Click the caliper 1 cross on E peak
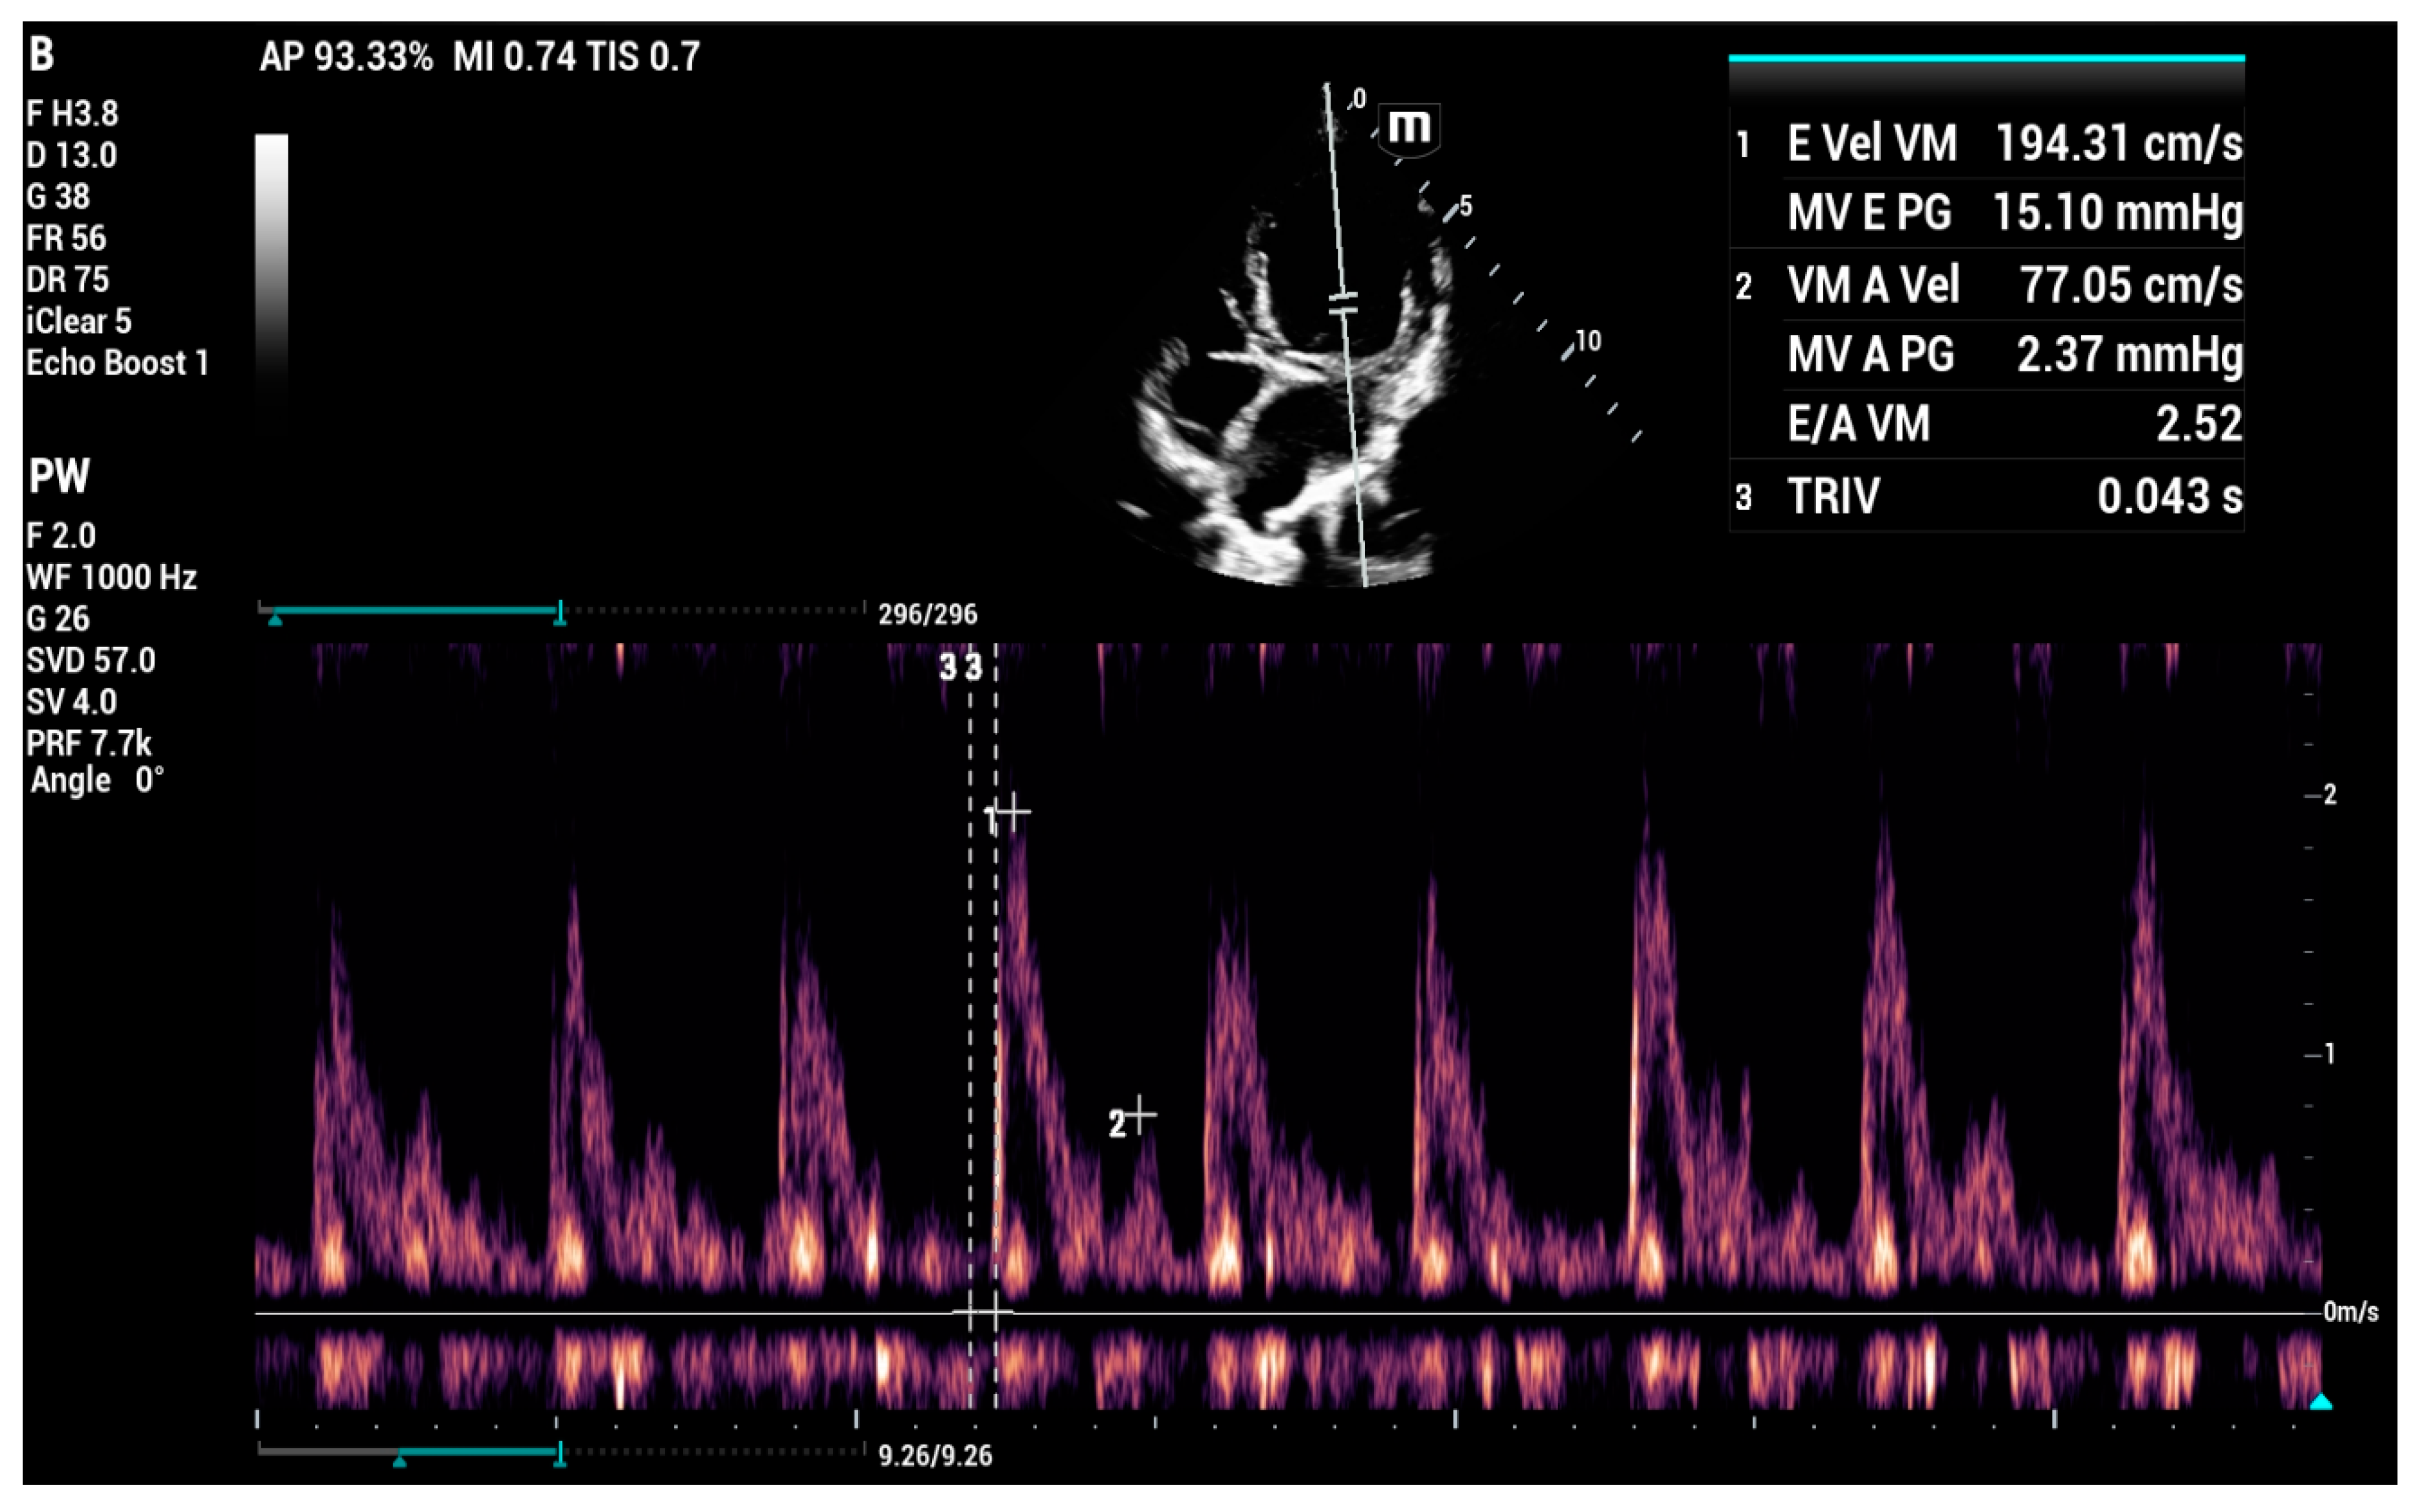 click(x=1013, y=812)
